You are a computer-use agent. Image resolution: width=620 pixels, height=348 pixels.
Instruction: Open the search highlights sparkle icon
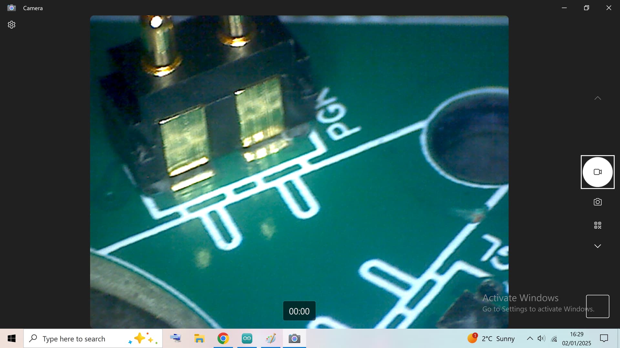(x=142, y=339)
